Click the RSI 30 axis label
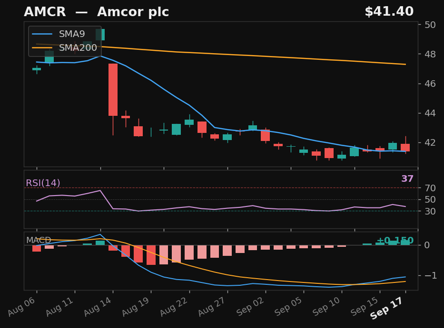 (x=430, y=211)
